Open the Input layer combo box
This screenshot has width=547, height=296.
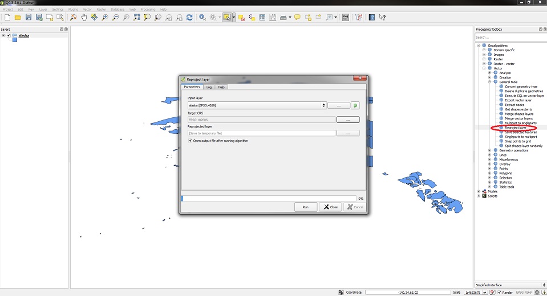tap(257, 105)
